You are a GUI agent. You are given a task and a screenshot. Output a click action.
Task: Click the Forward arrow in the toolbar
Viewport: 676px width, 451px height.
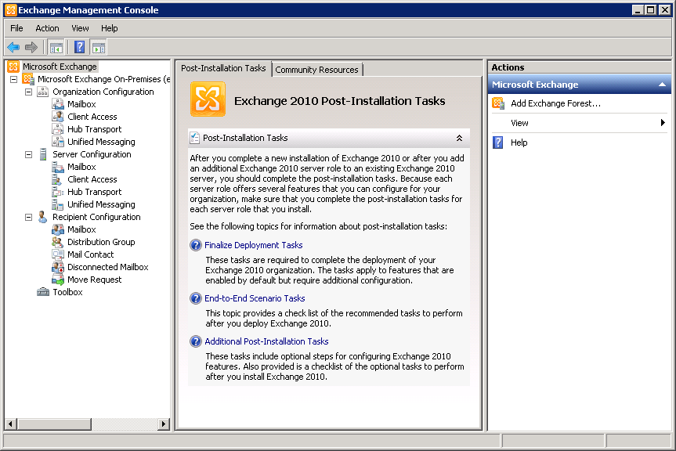click(x=31, y=47)
